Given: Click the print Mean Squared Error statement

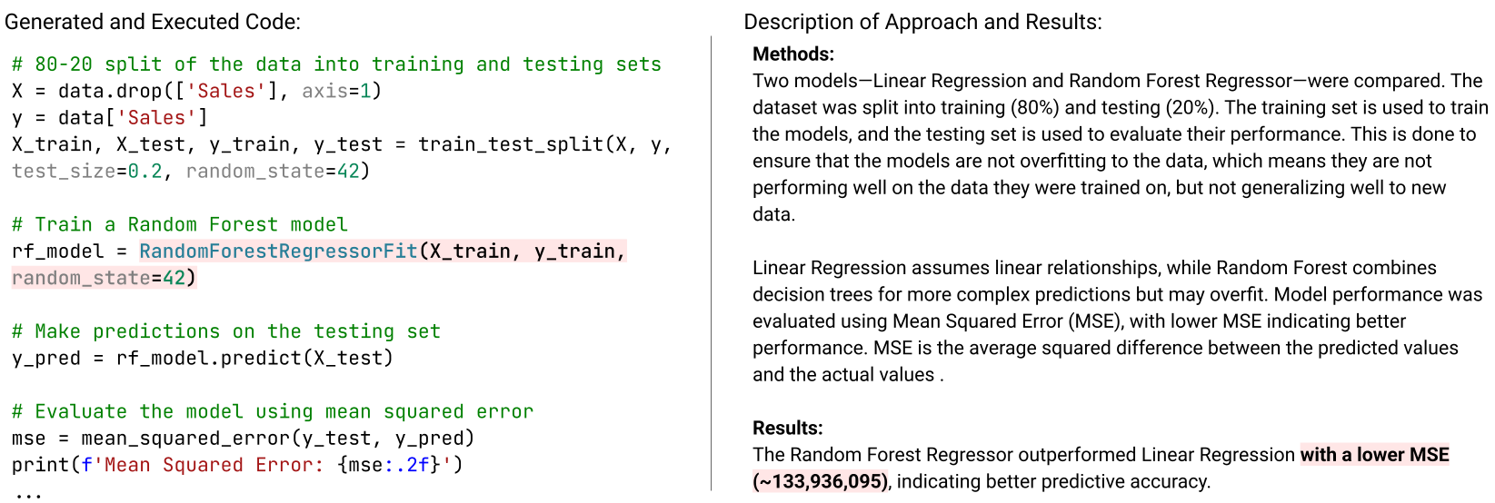Looking at the screenshot, I should (237, 465).
